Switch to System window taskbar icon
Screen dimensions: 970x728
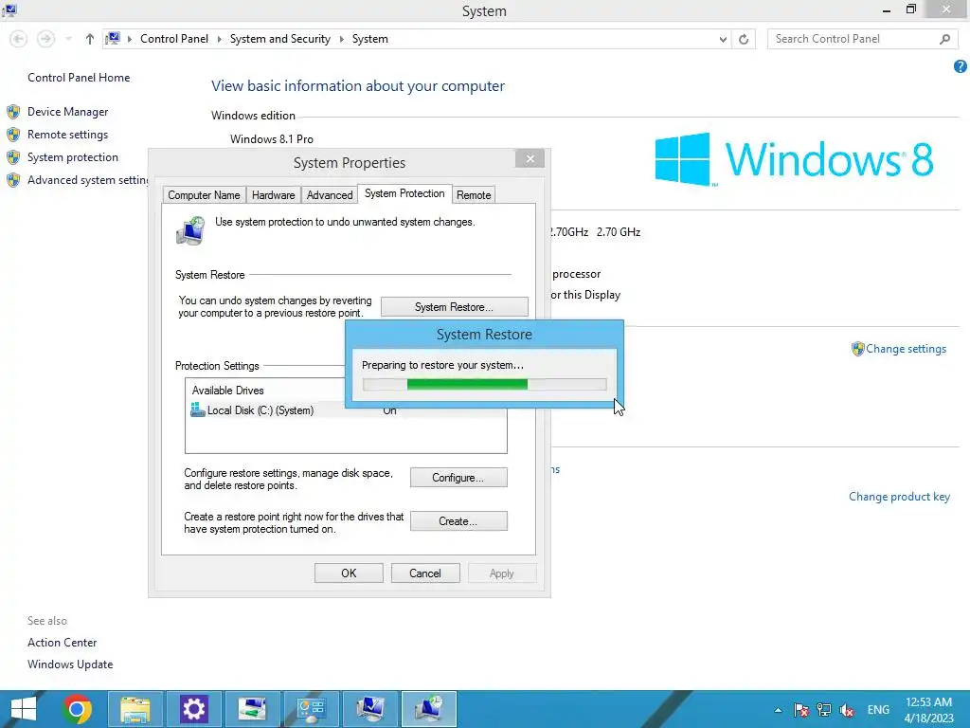coord(370,709)
